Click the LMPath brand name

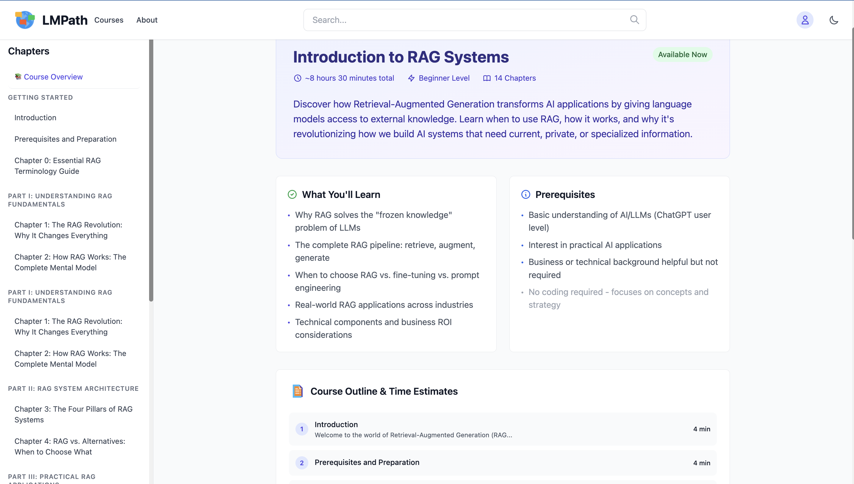[65, 20]
